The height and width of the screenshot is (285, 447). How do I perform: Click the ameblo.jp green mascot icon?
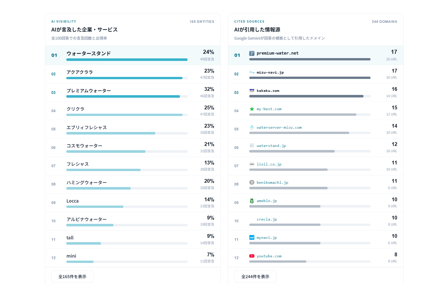tap(252, 201)
